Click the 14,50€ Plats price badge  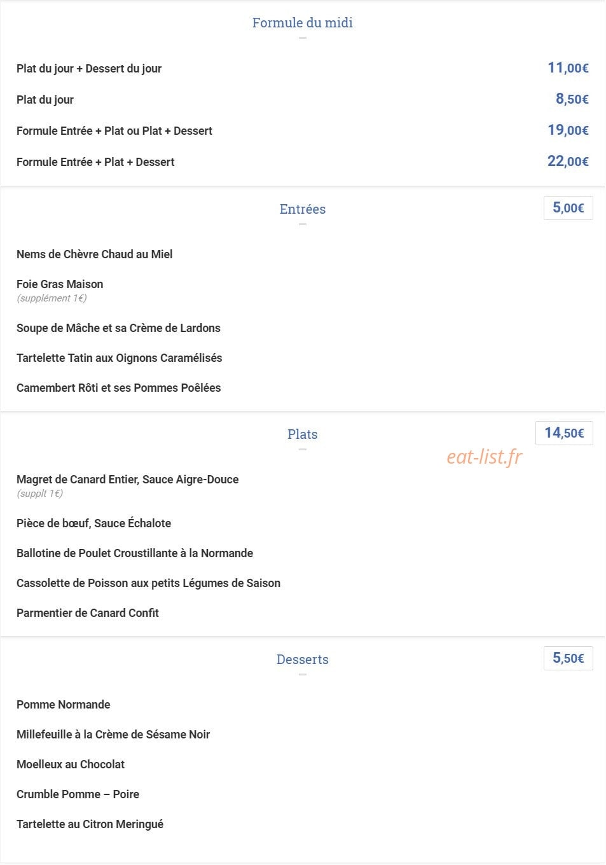[565, 433]
